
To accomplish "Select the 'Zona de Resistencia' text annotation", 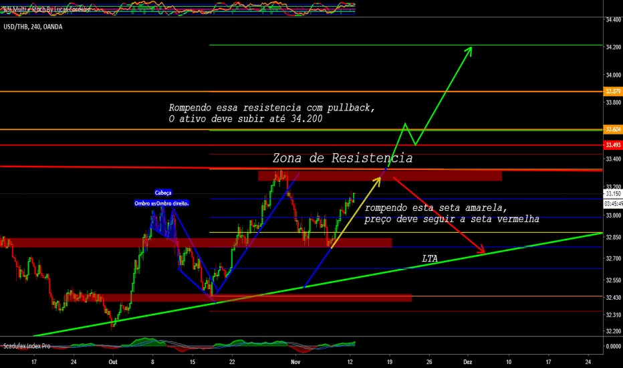I will coord(342,158).
